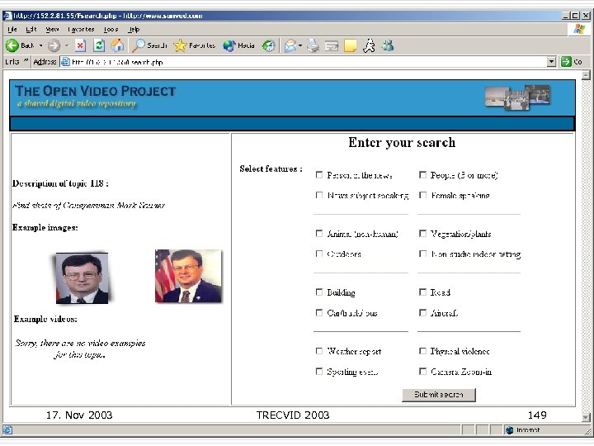Check the Camera Zoom-in box
The width and height of the screenshot is (594, 446).
(422, 371)
